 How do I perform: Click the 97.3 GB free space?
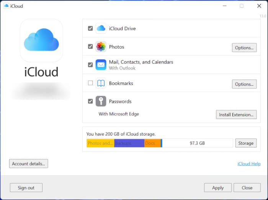pyautogui.click(x=197, y=143)
